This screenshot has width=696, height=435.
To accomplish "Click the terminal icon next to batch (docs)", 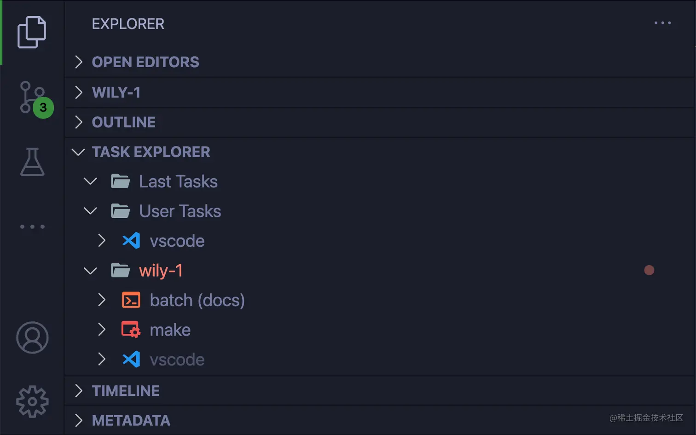I will (130, 300).
